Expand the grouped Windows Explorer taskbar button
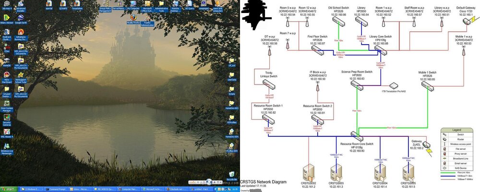The width and height of the screenshot is (480, 192). (x=31, y=189)
